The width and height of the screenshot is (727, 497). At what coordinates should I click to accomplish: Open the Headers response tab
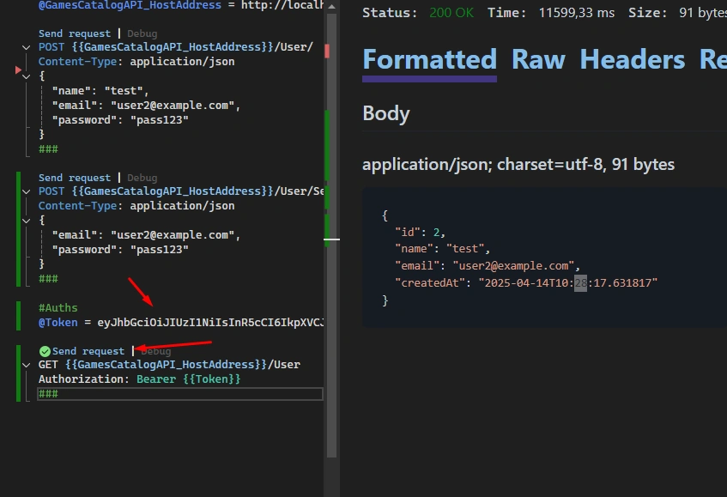click(x=633, y=59)
